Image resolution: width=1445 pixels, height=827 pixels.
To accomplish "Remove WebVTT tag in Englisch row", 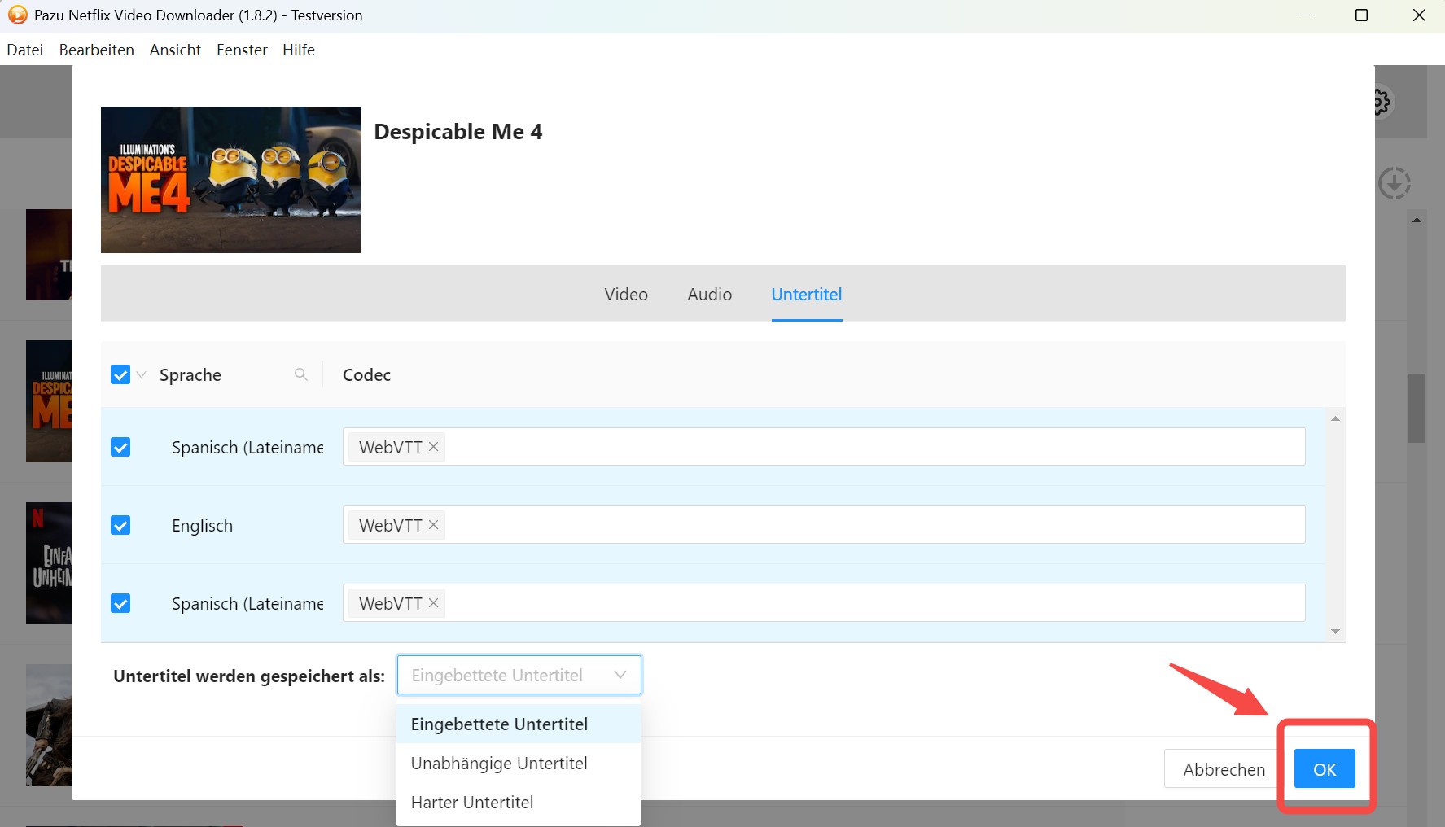I will coord(434,525).
